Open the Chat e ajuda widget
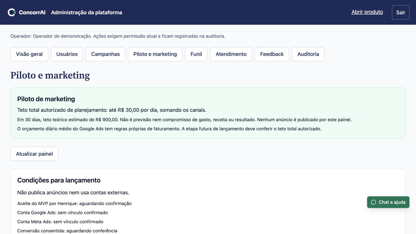Screen dimensions: 416x234 (388, 202)
